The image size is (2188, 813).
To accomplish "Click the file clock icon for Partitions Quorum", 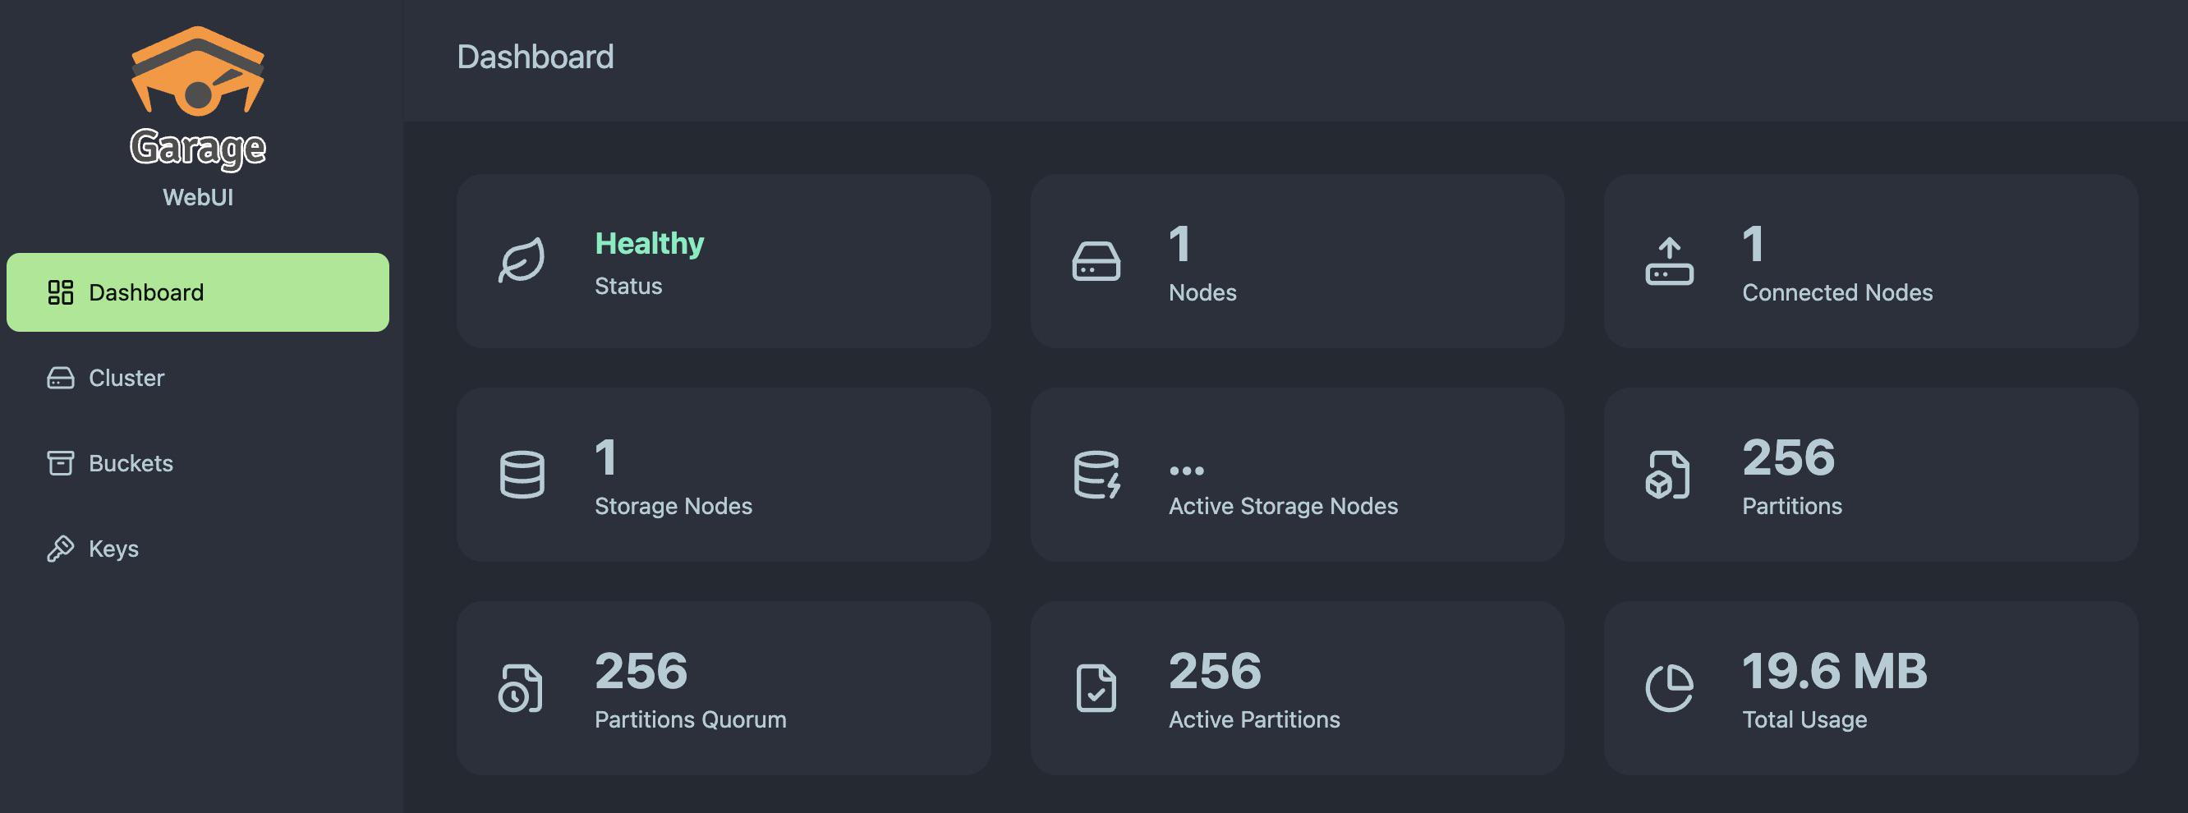I will pos(520,688).
